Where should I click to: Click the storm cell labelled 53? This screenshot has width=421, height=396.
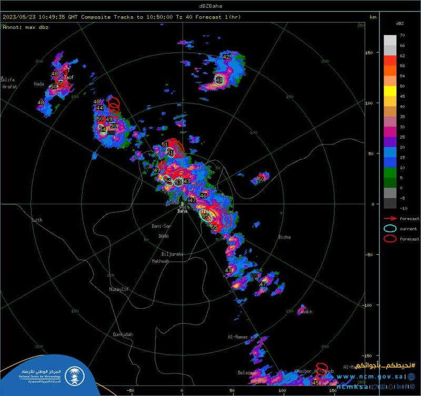[178, 182]
